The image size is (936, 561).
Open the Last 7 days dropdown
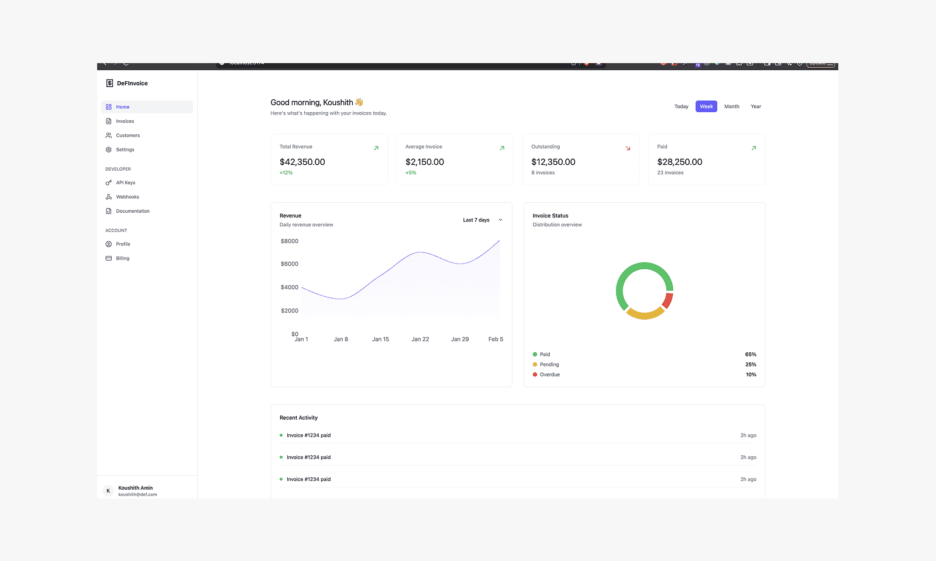[x=476, y=220]
